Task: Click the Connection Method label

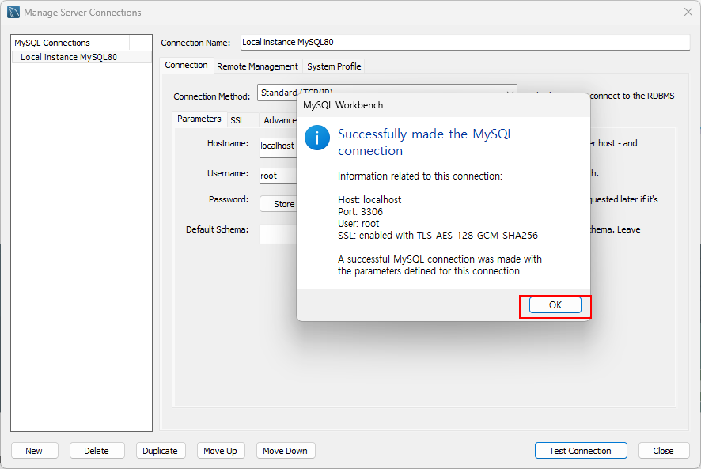Action: tap(212, 96)
